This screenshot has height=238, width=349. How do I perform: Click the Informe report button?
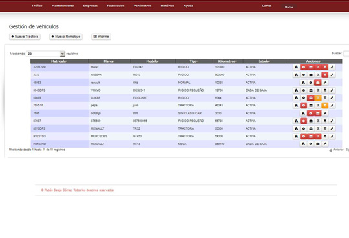101,37
